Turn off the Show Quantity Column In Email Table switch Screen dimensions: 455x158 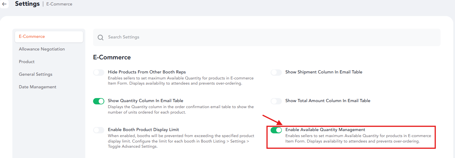point(99,101)
